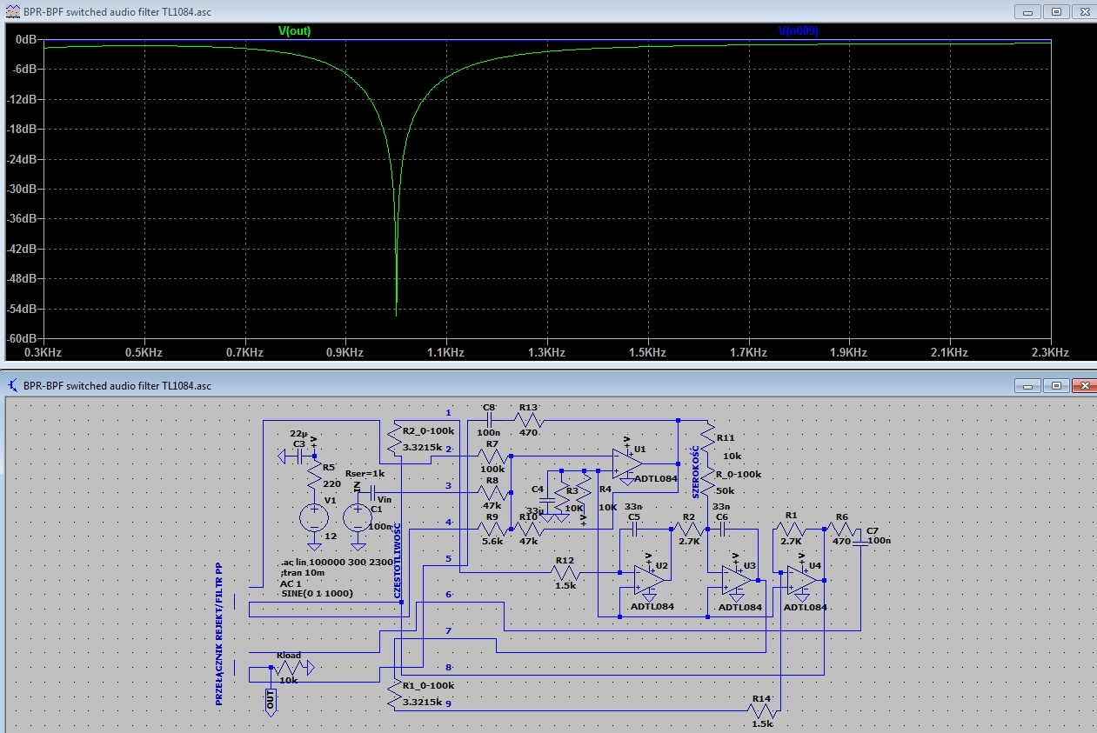Click the Rload resistor symbol

(287, 668)
